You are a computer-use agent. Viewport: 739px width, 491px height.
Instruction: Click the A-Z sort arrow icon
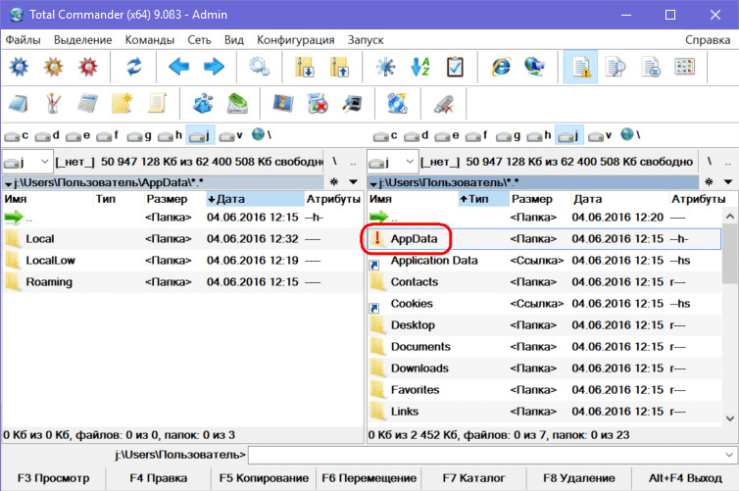(x=419, y=67)
